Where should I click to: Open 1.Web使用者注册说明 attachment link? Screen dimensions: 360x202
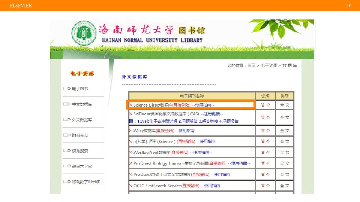(x=157, y=121)
